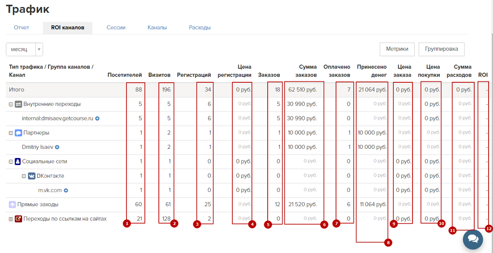Collapse the Партнеры group
Screen dimensions: 493x253
coord(10,133)
